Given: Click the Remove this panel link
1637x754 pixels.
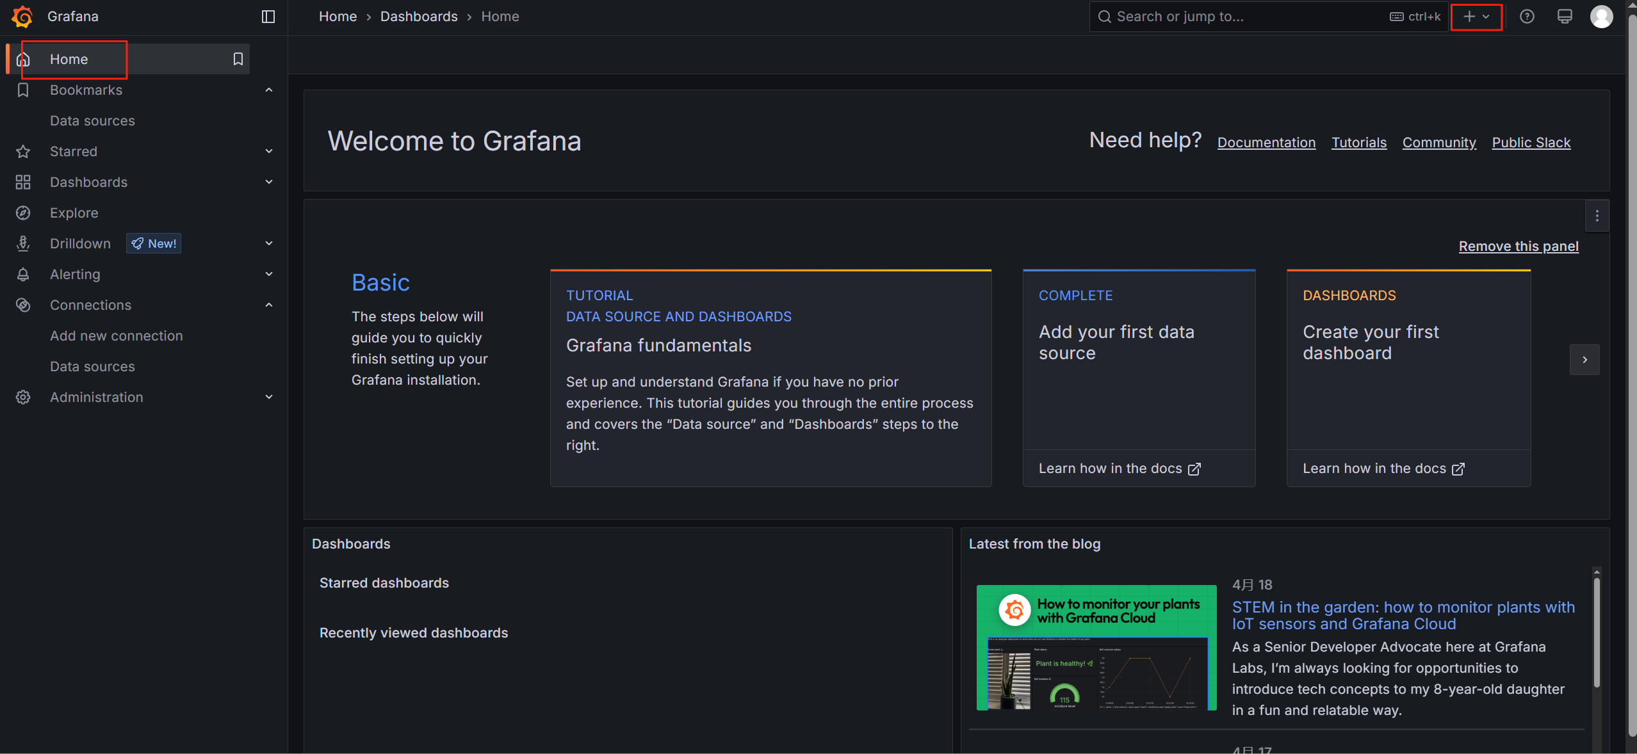Looking at the screenshot, I should tap(1518, 246).
